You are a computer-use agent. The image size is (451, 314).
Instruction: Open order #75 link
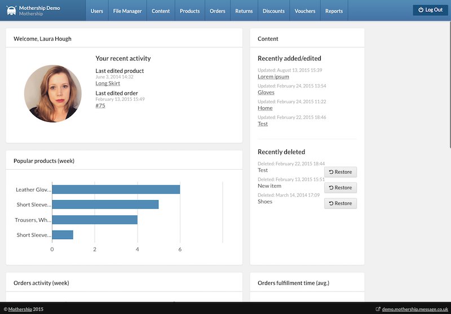click(100, 105)
